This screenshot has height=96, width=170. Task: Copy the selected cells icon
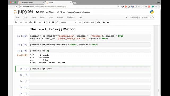[x=31, y=22]
